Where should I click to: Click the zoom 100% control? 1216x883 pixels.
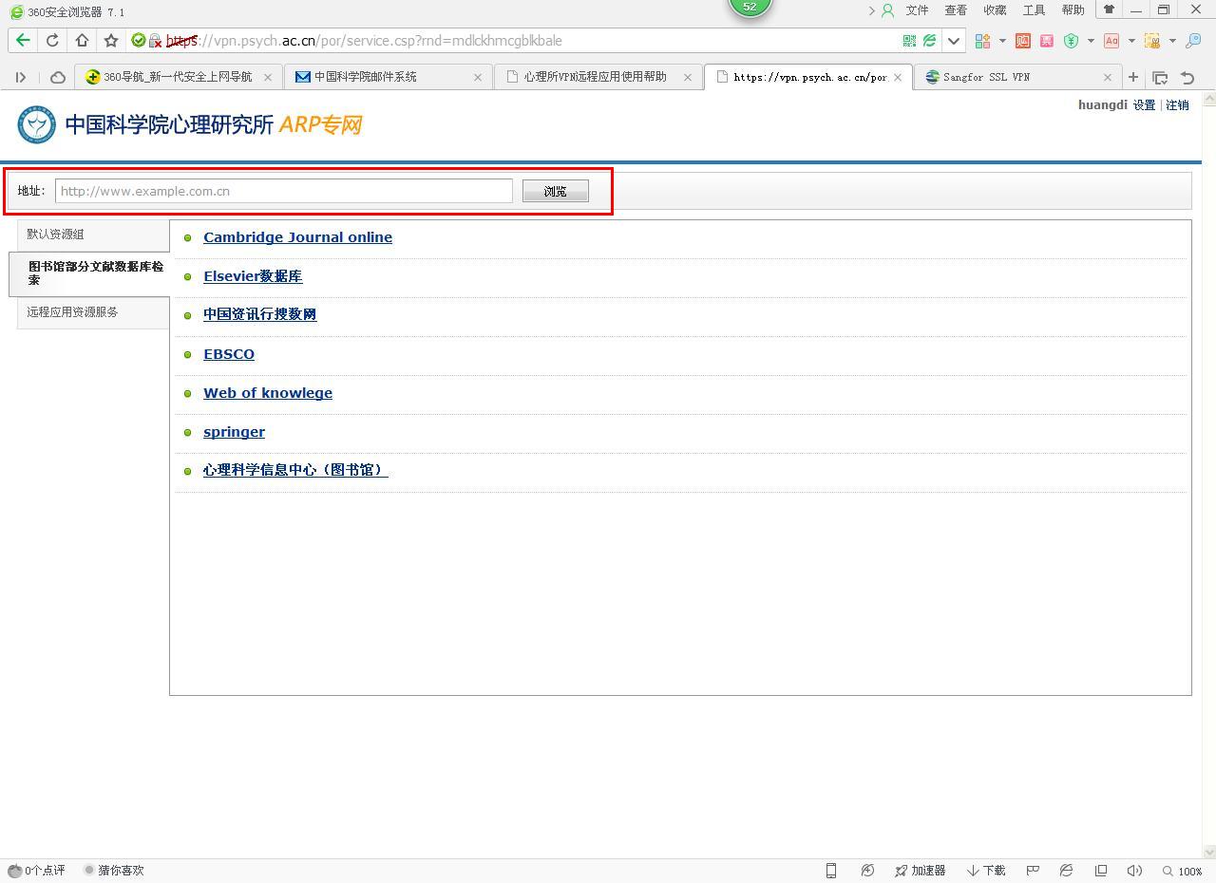click(1182, 870)
